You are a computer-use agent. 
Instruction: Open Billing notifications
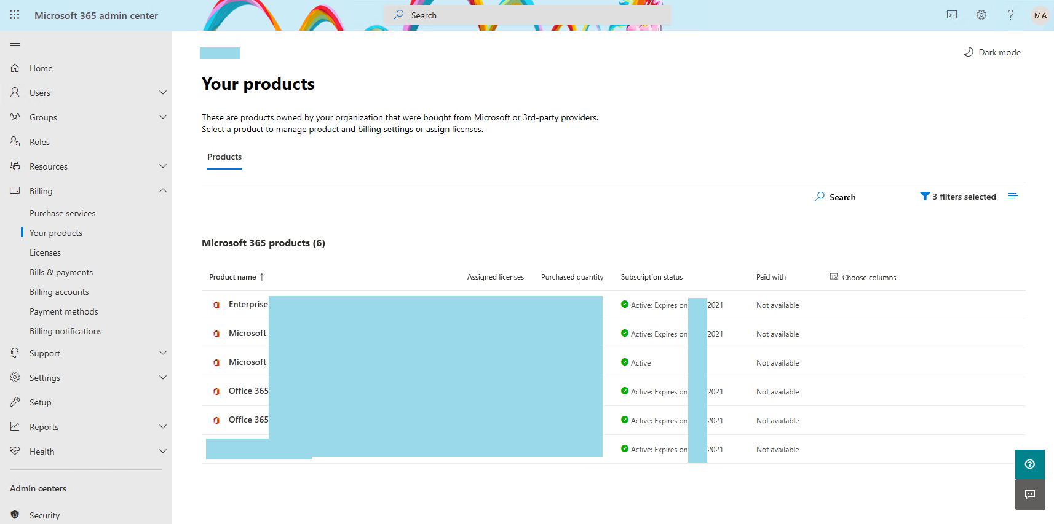coord(66,331)
